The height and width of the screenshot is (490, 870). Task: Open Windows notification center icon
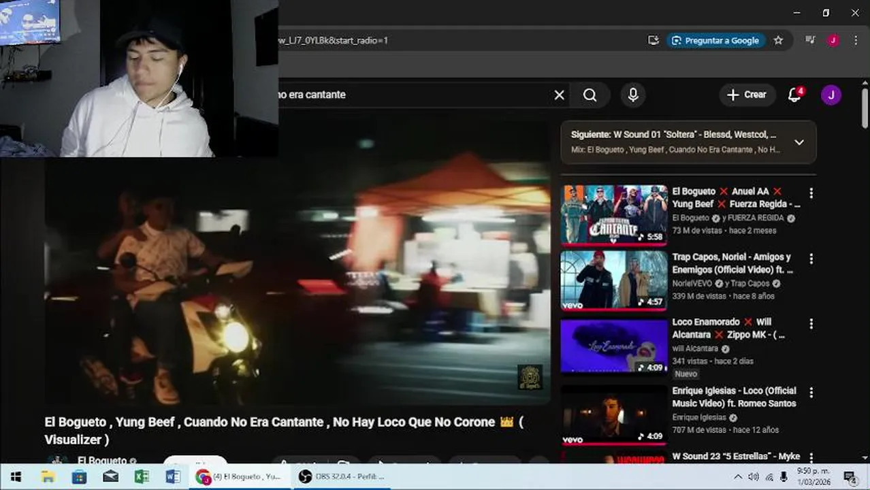[x=849, y=477]
